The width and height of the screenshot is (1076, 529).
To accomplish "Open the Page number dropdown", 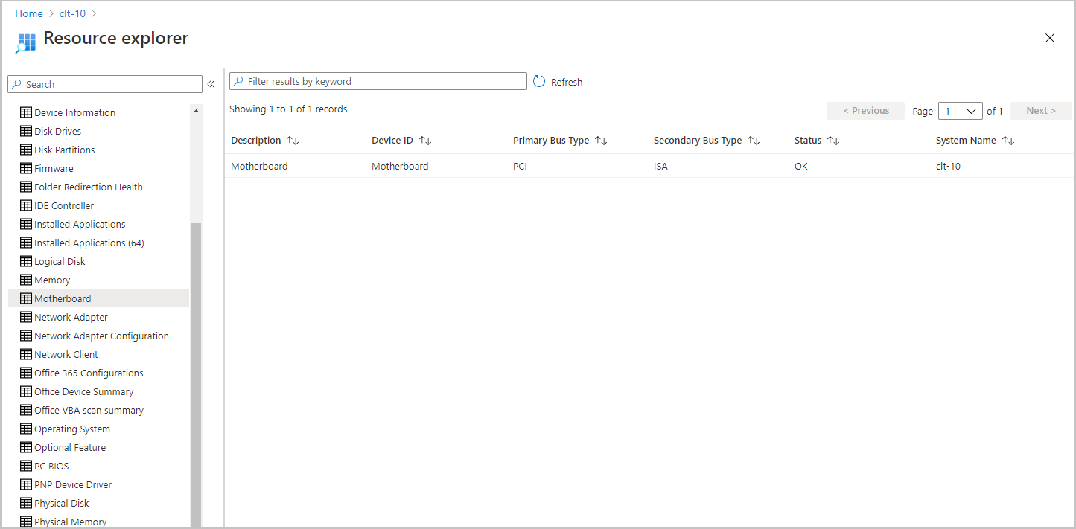I will click(960, 111).
